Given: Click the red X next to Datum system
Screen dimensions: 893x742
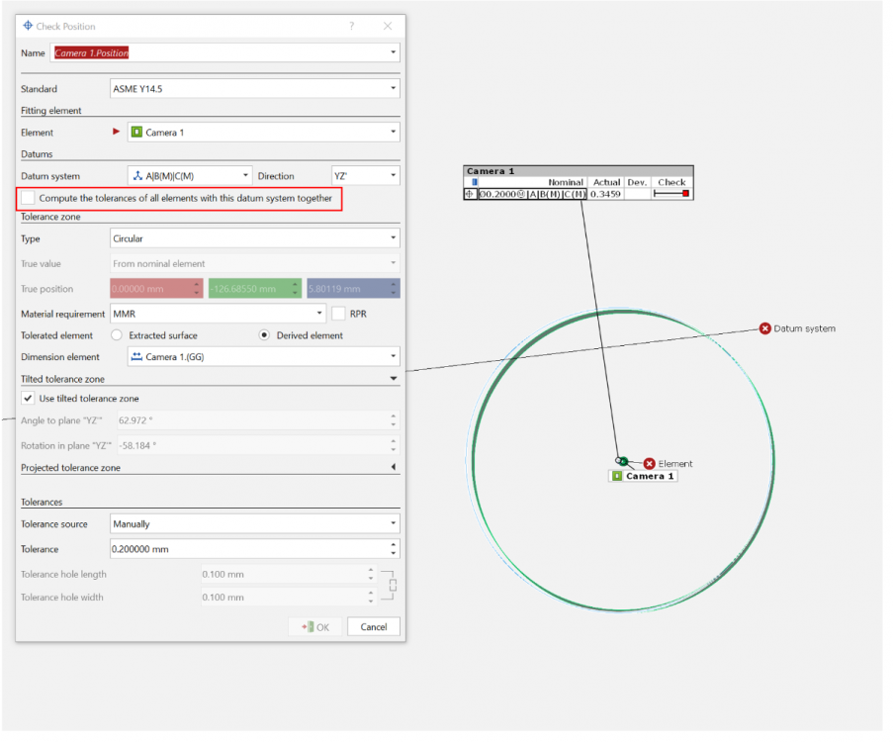Looking at the screenshot, I should 764,328.
